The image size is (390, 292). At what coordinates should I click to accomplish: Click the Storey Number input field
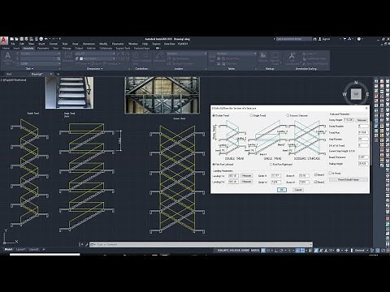[363, 126]
